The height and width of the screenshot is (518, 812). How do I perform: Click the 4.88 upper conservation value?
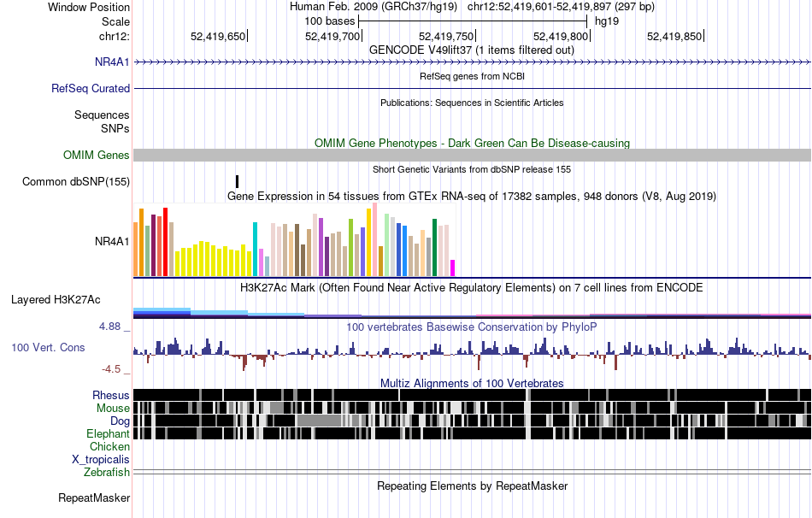[109, 327]
